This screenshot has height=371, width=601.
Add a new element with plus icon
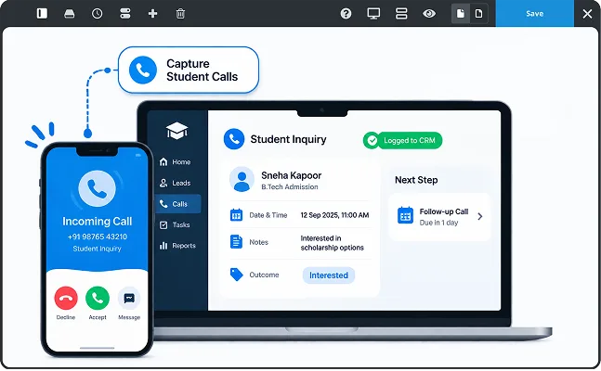point(152,13)
